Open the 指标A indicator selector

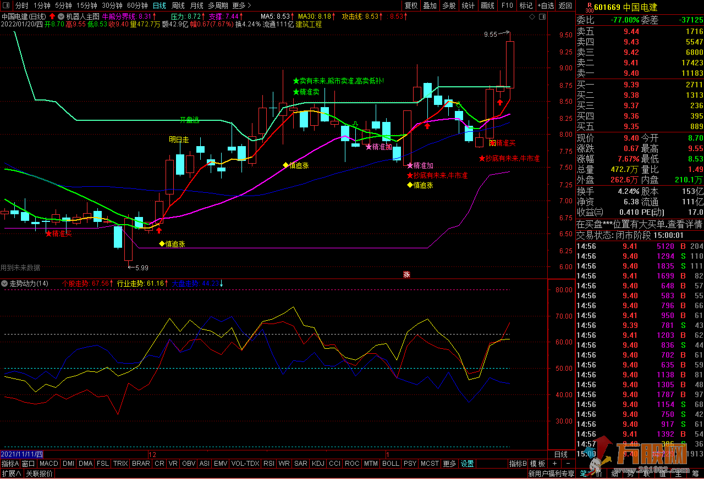[10, 464]
